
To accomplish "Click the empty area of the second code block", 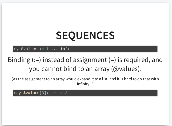I will point(112,93).
